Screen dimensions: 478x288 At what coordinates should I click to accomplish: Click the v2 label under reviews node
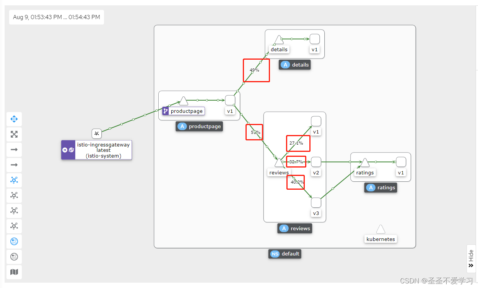tap(316, 172)
